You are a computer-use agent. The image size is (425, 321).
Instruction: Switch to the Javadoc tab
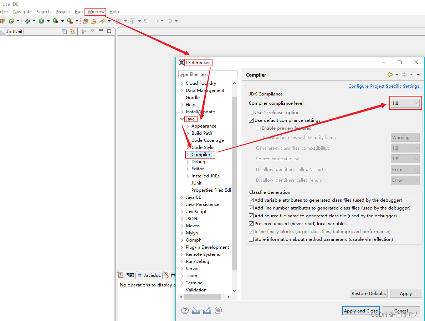pyautogui.click(x=149, y=275)
